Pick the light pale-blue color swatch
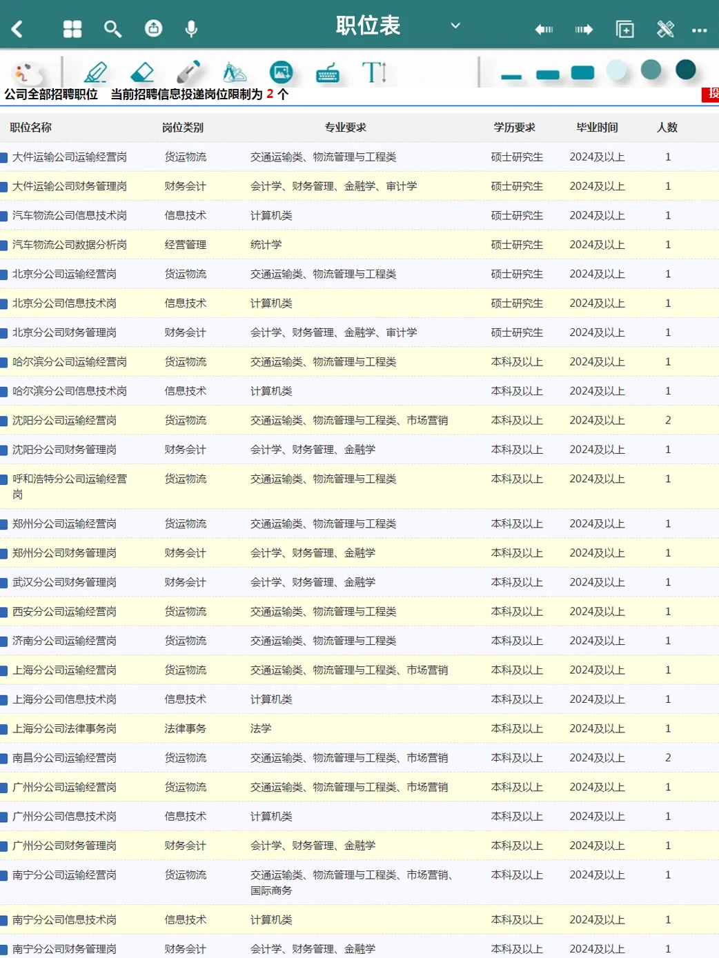The image size is (719, 958). [x=616, y=70]
